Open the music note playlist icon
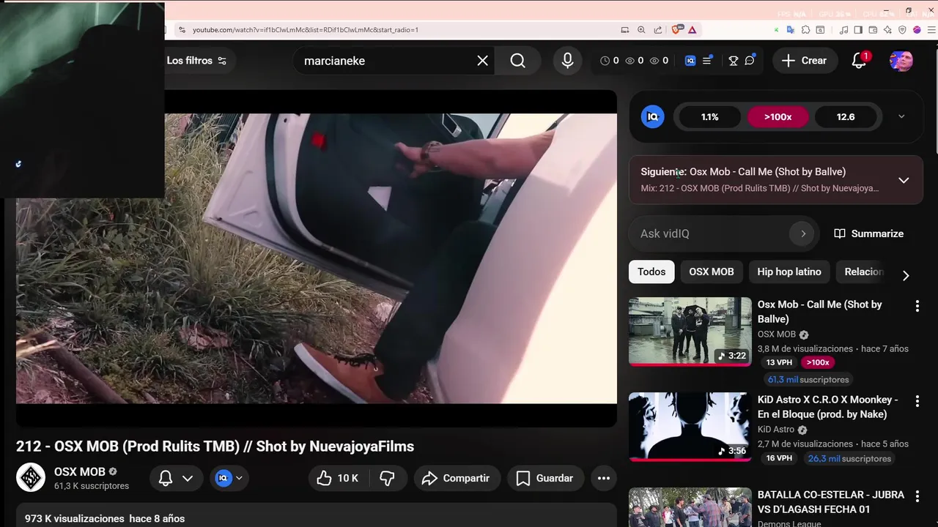Screen dimensions: 938x527 click(843, 30)
